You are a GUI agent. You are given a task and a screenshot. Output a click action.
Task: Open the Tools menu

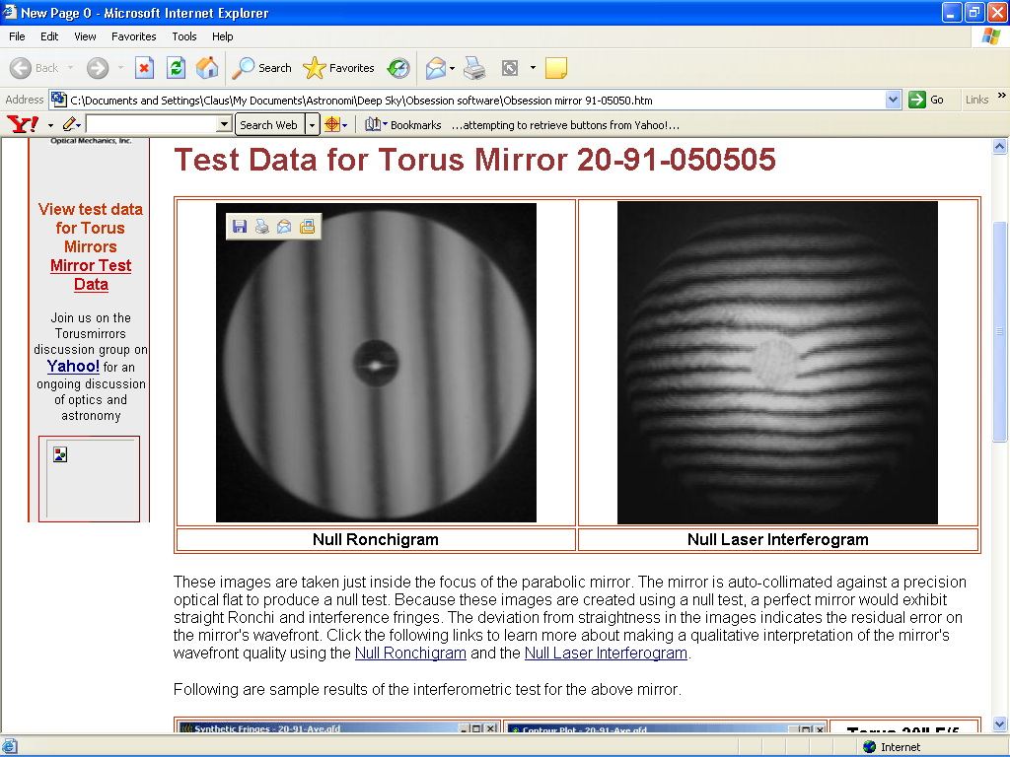(184, 36)
